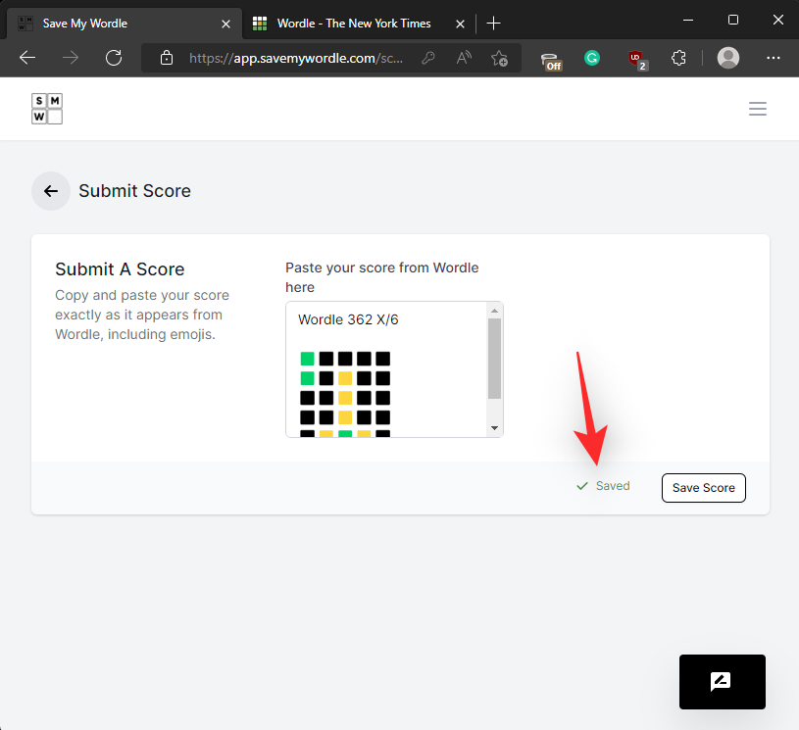This screenshot has width=799, height=730.
Task: Open the browser Settings and more menu
Action: (x=773, y=58)
